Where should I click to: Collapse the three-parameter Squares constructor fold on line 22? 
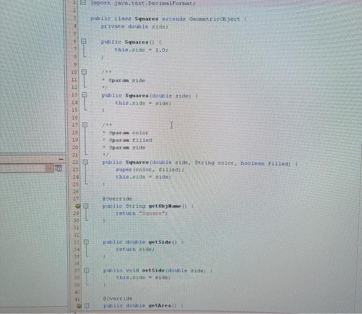(85, 162)
